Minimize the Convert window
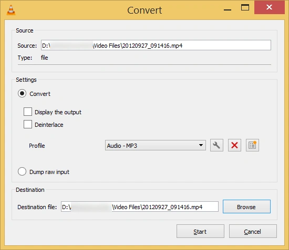 tap(228, 8)
